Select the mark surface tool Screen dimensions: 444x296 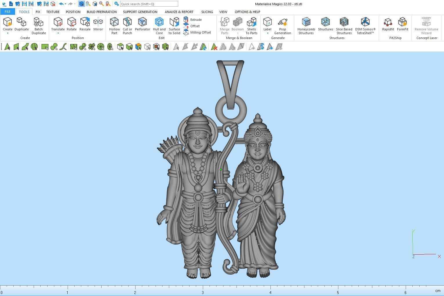click(x=25, y=47)
